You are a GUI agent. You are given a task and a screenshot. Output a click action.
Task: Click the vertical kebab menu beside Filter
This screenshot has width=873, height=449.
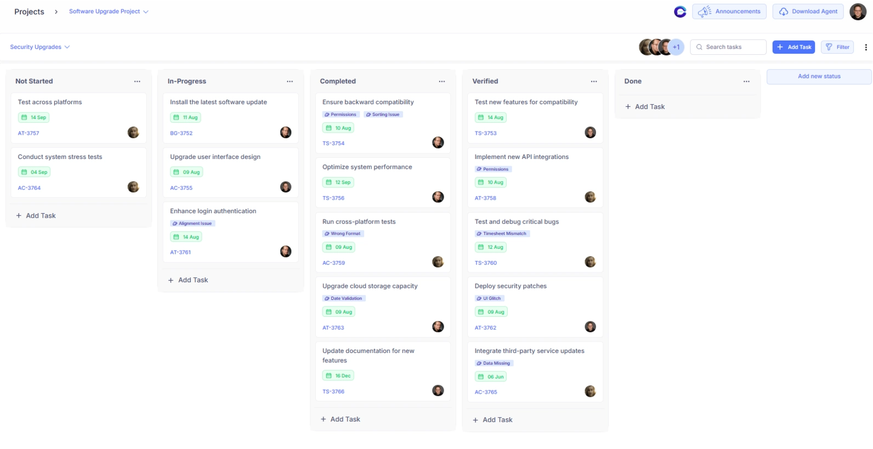[865, 47]
